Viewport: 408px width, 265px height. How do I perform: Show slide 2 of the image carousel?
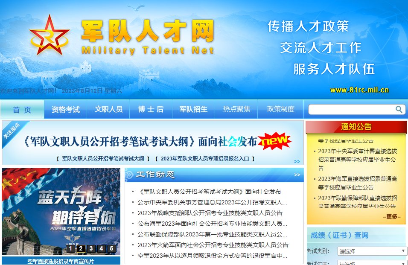[x=81, y=249]
